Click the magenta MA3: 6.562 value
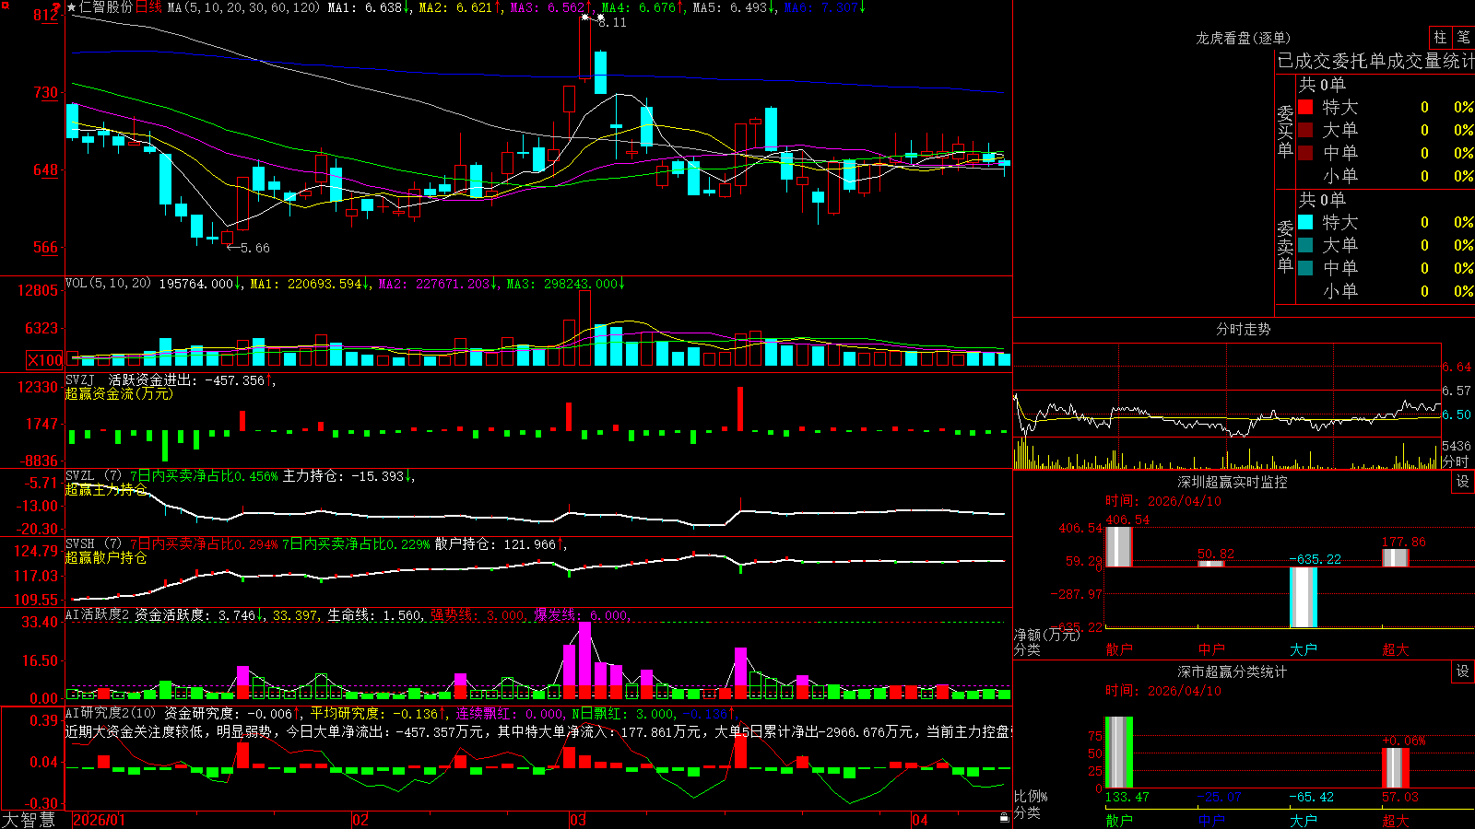Image resolution: width=1475 pixels, height=829 pixels. tap(551, 7)
